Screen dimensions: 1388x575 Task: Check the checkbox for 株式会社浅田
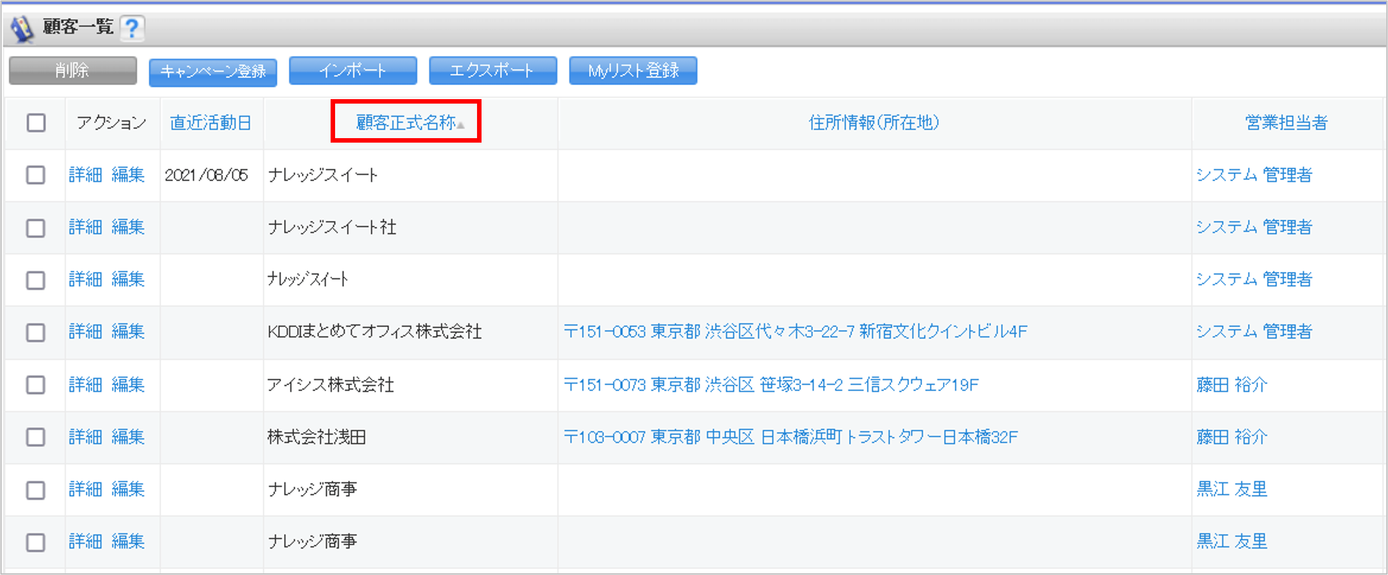pyautogui.click(x=35, y=437)
